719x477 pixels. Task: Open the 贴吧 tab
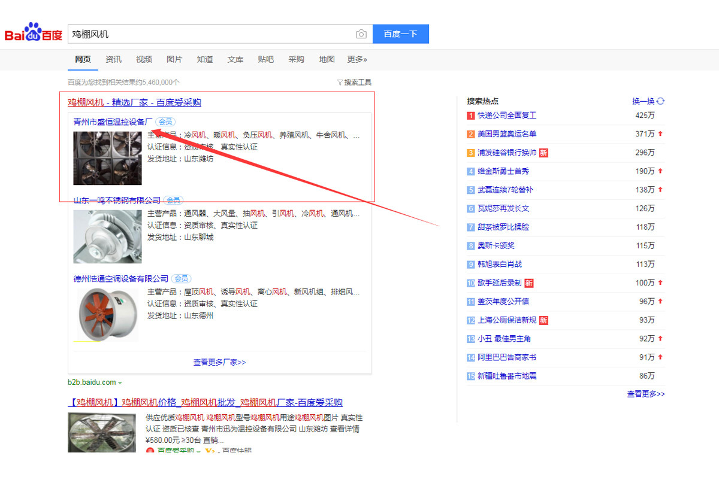coord(266,59)
